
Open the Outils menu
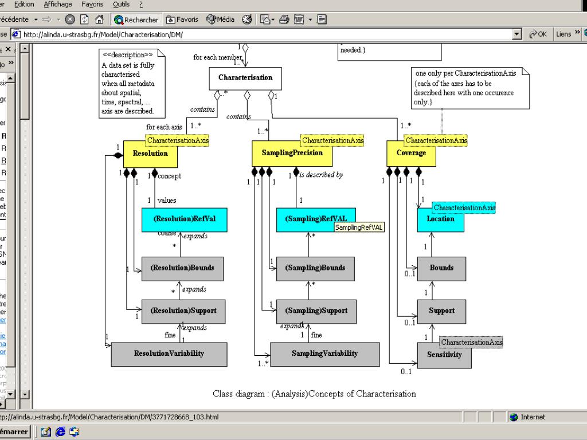pos(121,5)
